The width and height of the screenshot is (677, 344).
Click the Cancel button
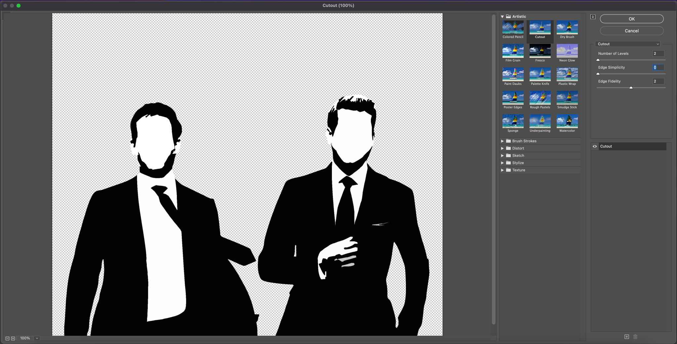pos(631,31)
